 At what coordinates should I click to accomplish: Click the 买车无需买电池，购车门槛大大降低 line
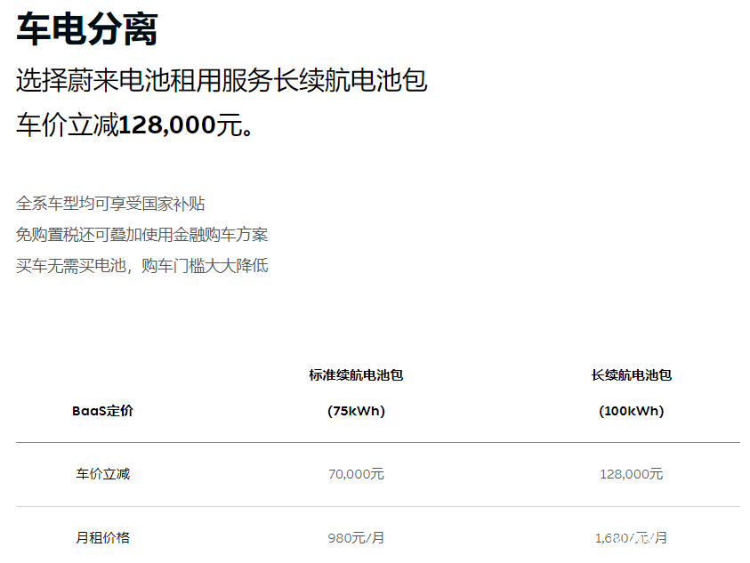click(x=142, y=265)
